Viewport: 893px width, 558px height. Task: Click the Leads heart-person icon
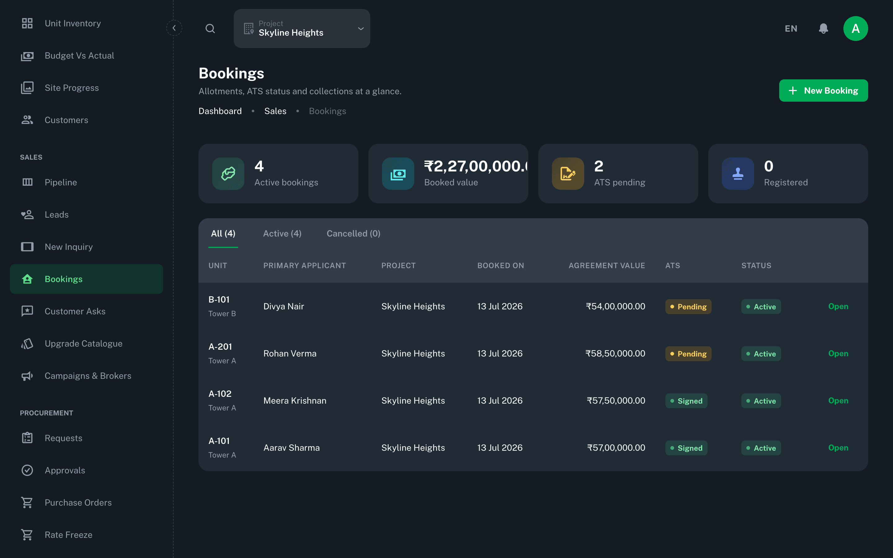pos(27,215)
